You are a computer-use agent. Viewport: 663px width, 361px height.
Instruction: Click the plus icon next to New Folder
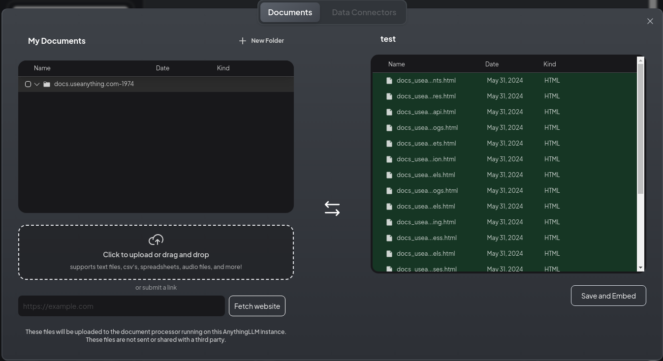click(243, 41)
